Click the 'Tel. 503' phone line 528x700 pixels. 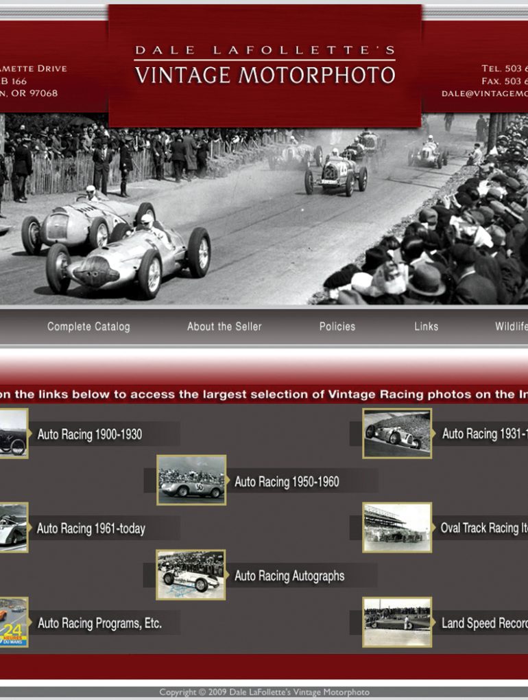click(x=505, y=69)
